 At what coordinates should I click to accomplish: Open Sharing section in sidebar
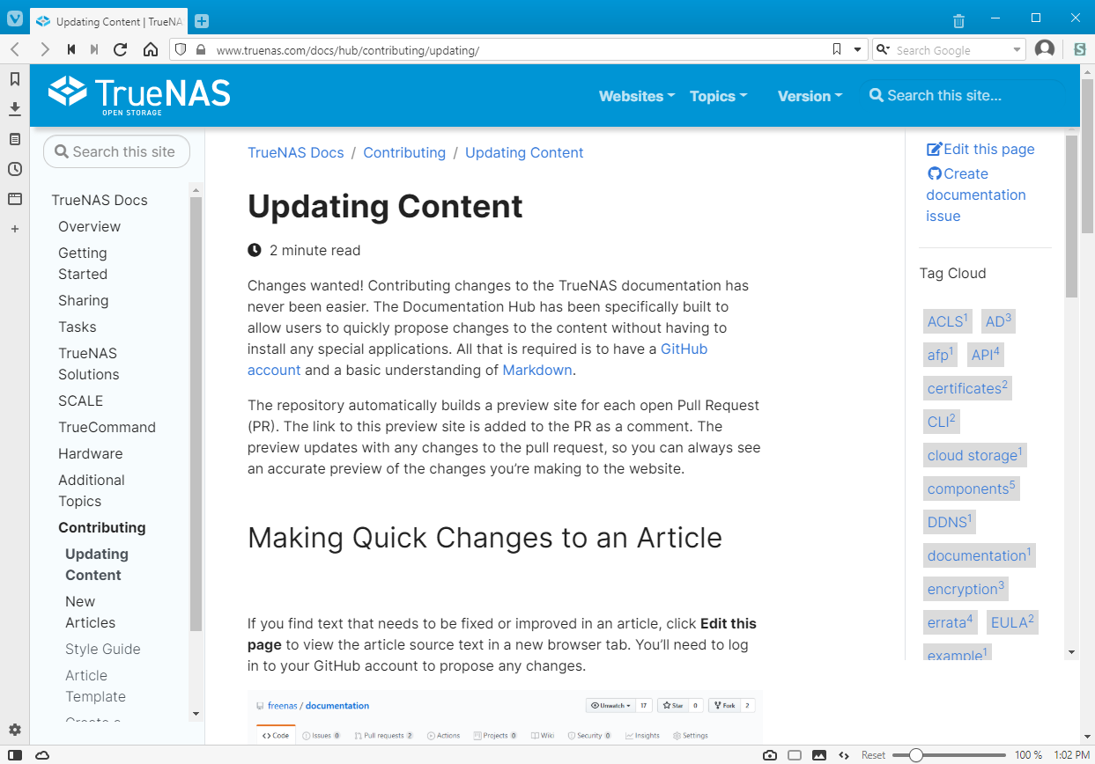pos(83,300)
